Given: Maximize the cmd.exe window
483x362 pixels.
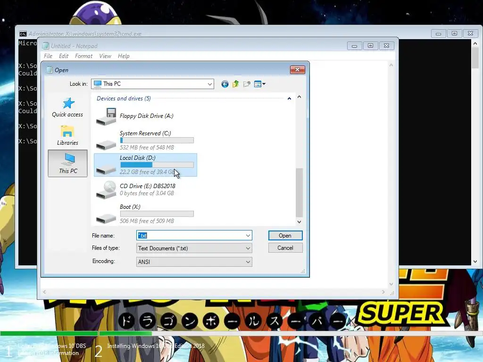Looking at the screenshot, I should click(454, 33).
